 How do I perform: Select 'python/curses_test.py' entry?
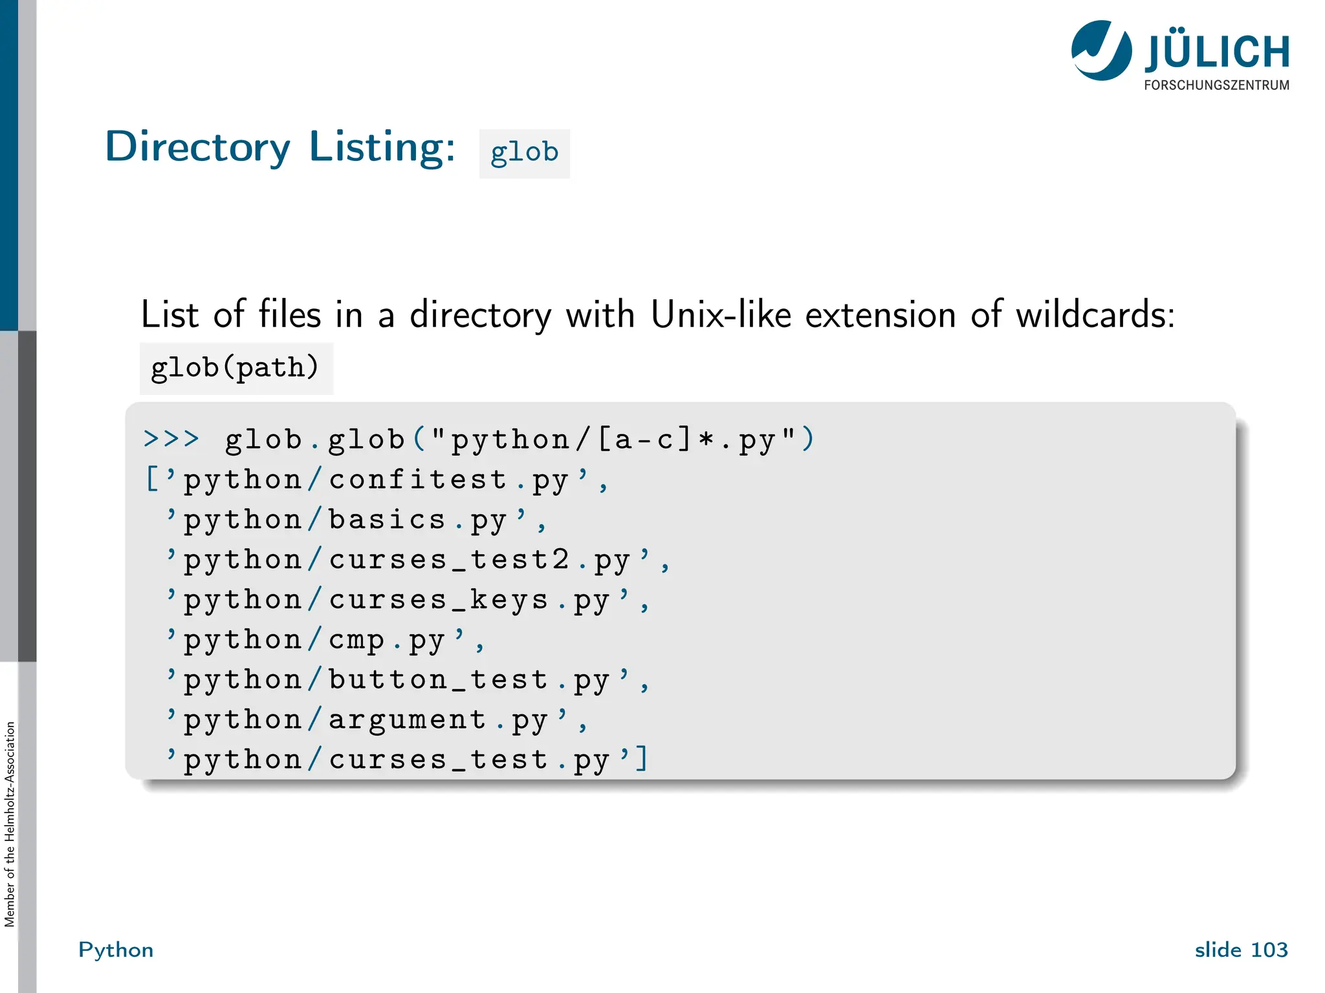point(406,760)
